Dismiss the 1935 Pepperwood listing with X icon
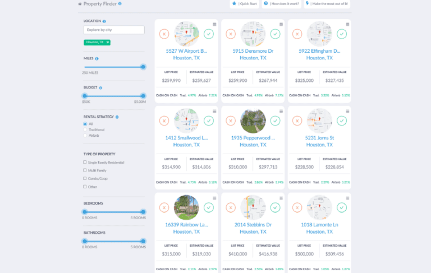431x273 pixels. (x=231, y=121)
